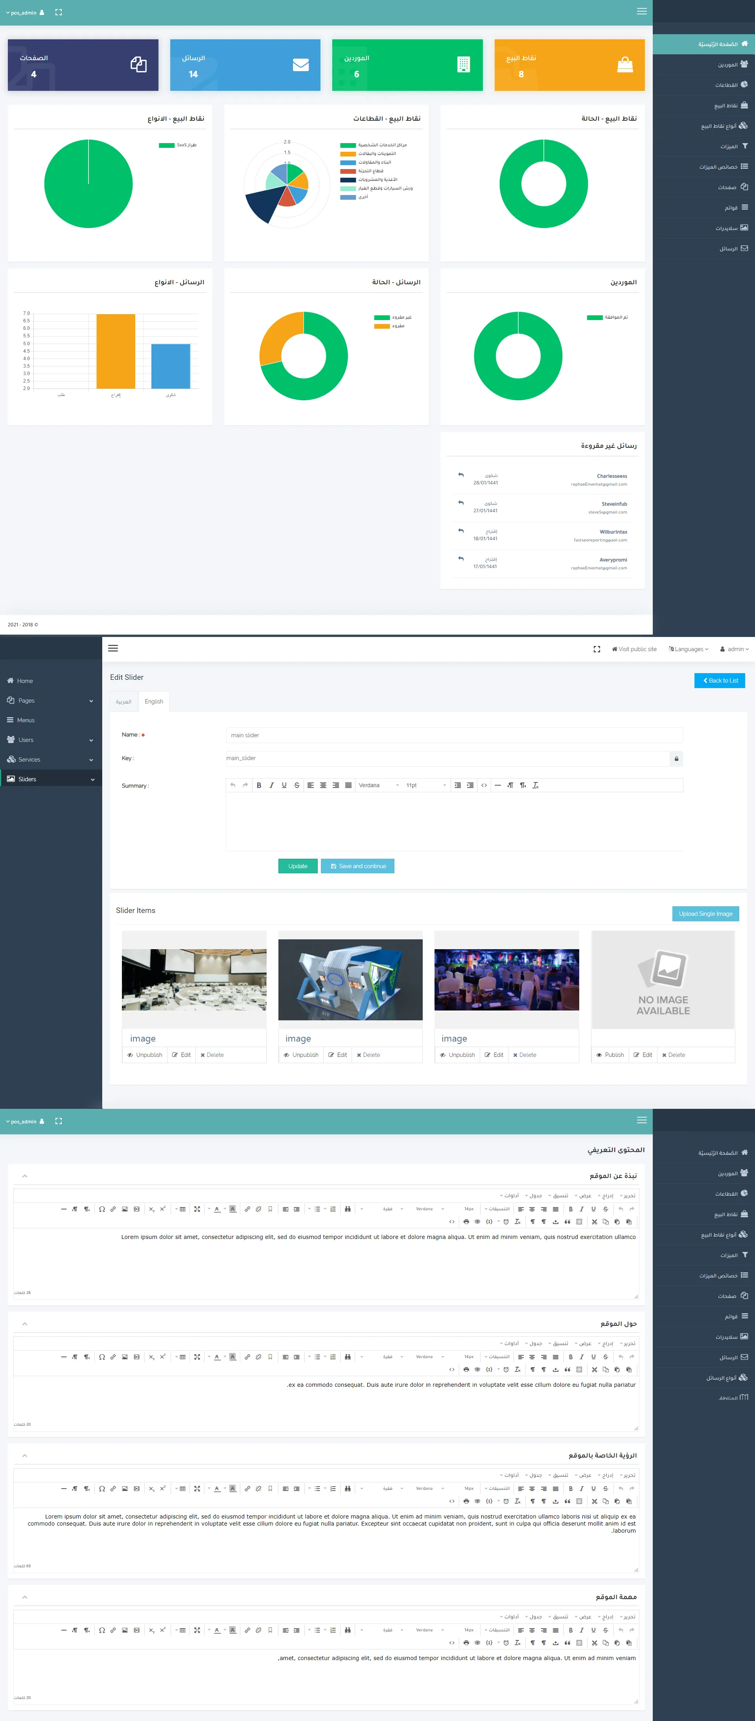Expand the Users sidebar menu
Viewport: 755px width, 1721px height.
click(x=51, y=740)
